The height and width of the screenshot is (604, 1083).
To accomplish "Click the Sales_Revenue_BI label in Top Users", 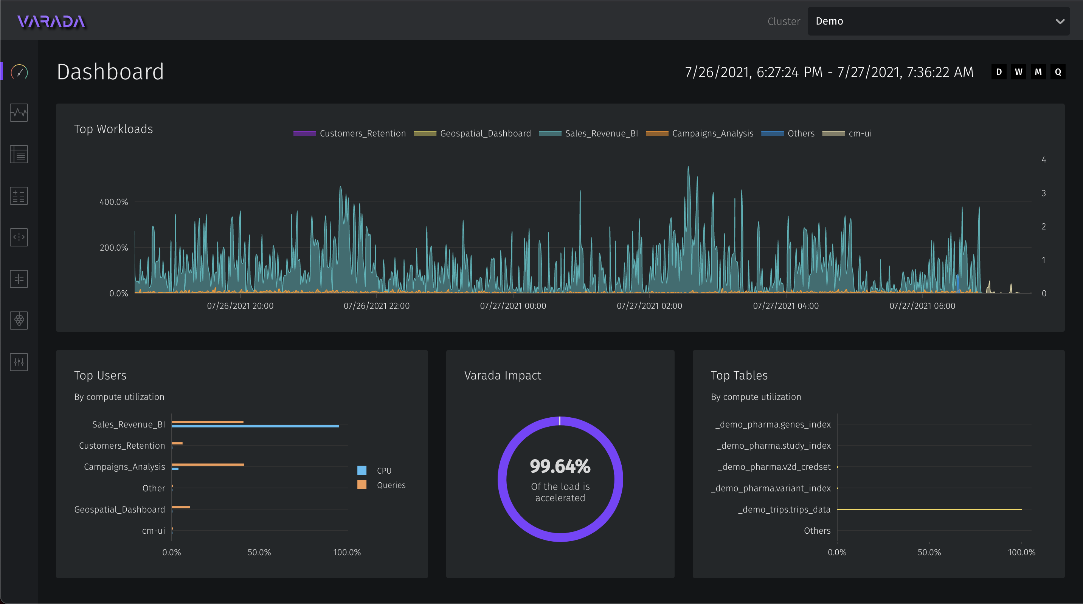I will tap(129, 424).
